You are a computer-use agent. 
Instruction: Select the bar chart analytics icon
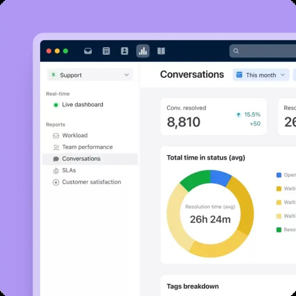coord(143,51)
